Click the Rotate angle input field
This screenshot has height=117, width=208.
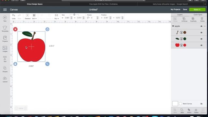click(x=94, y=18)
